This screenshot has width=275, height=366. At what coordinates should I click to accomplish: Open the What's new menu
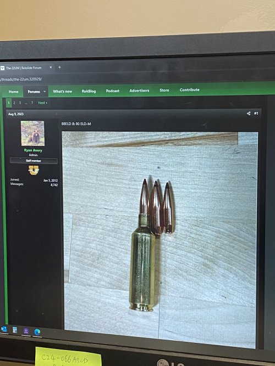click(63, 92)
